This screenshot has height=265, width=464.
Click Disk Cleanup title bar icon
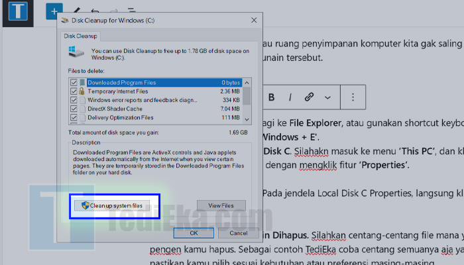(65, 20)
